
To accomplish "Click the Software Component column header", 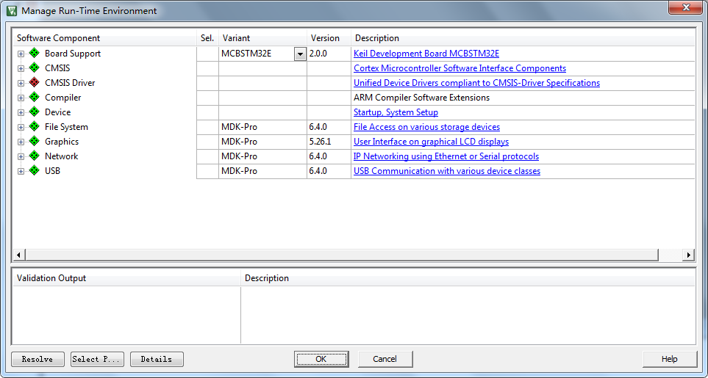I will pyautogui.click(x=104, y=38).
